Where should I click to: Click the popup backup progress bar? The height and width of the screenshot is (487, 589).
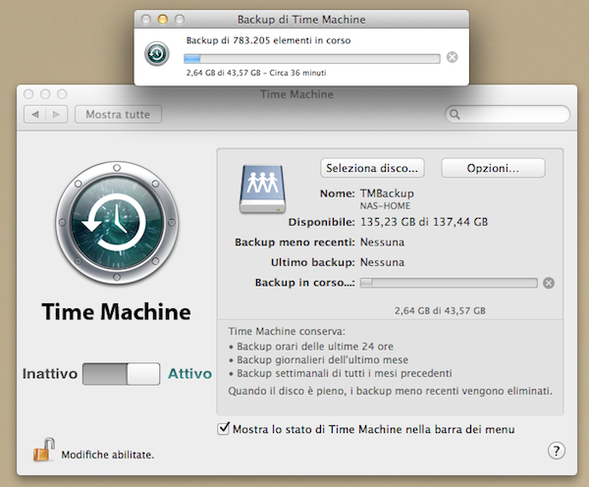pos(311,58)
